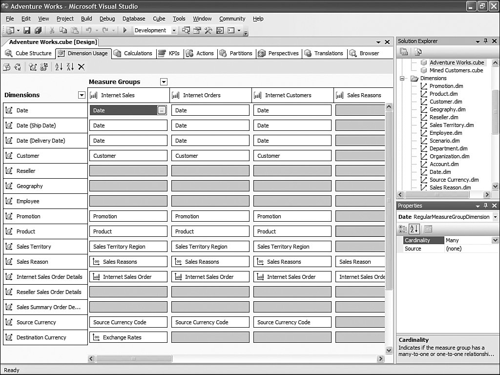Click the Delete X icon in Dimension Usage toolbar
Image resolution: width=500 pixels, height=375 pixels.
point(82,66)
